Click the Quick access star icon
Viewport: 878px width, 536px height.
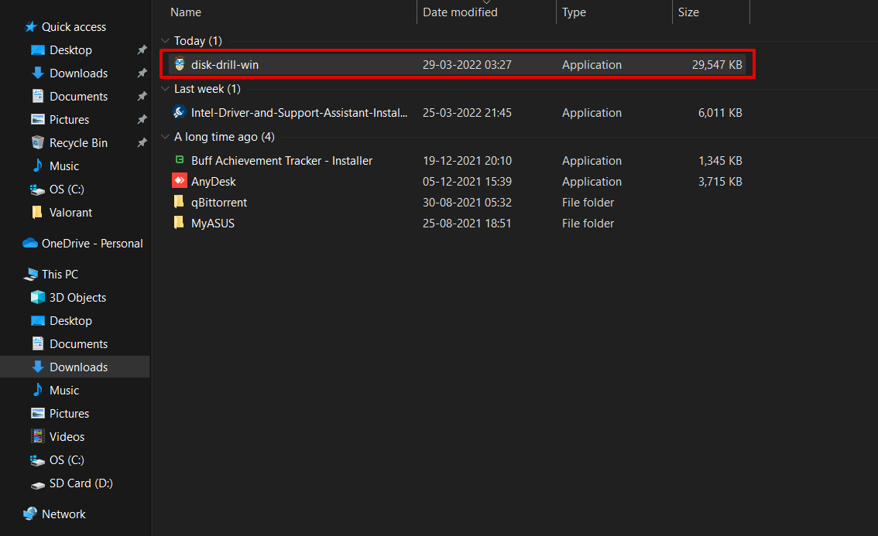click(x=31, y=27)
